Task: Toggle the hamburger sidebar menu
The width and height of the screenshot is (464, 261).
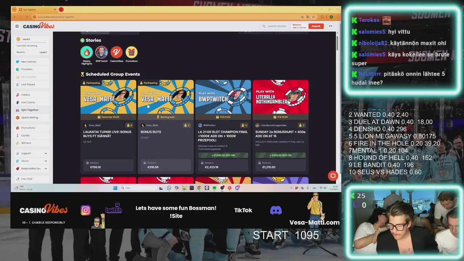Action: (x=17, y=26)
